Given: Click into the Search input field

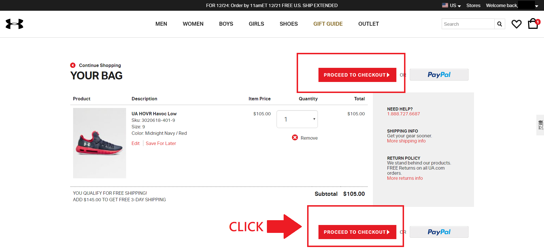Looking at the screenshot, I should [467, 24].
